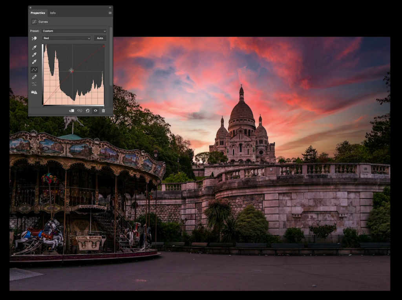Delete the curves adjustment layer
Screen dimensions: 402x300
[x=103, y=111]
